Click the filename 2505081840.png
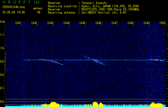Viewport: 168px width, 107px height. coord(14,7)
